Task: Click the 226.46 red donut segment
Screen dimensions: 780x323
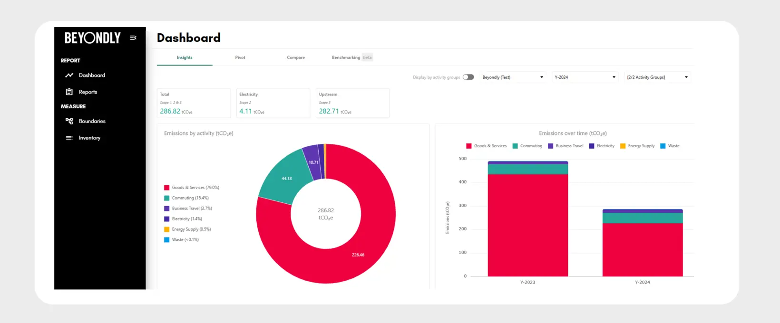Action: click(358, 255)
